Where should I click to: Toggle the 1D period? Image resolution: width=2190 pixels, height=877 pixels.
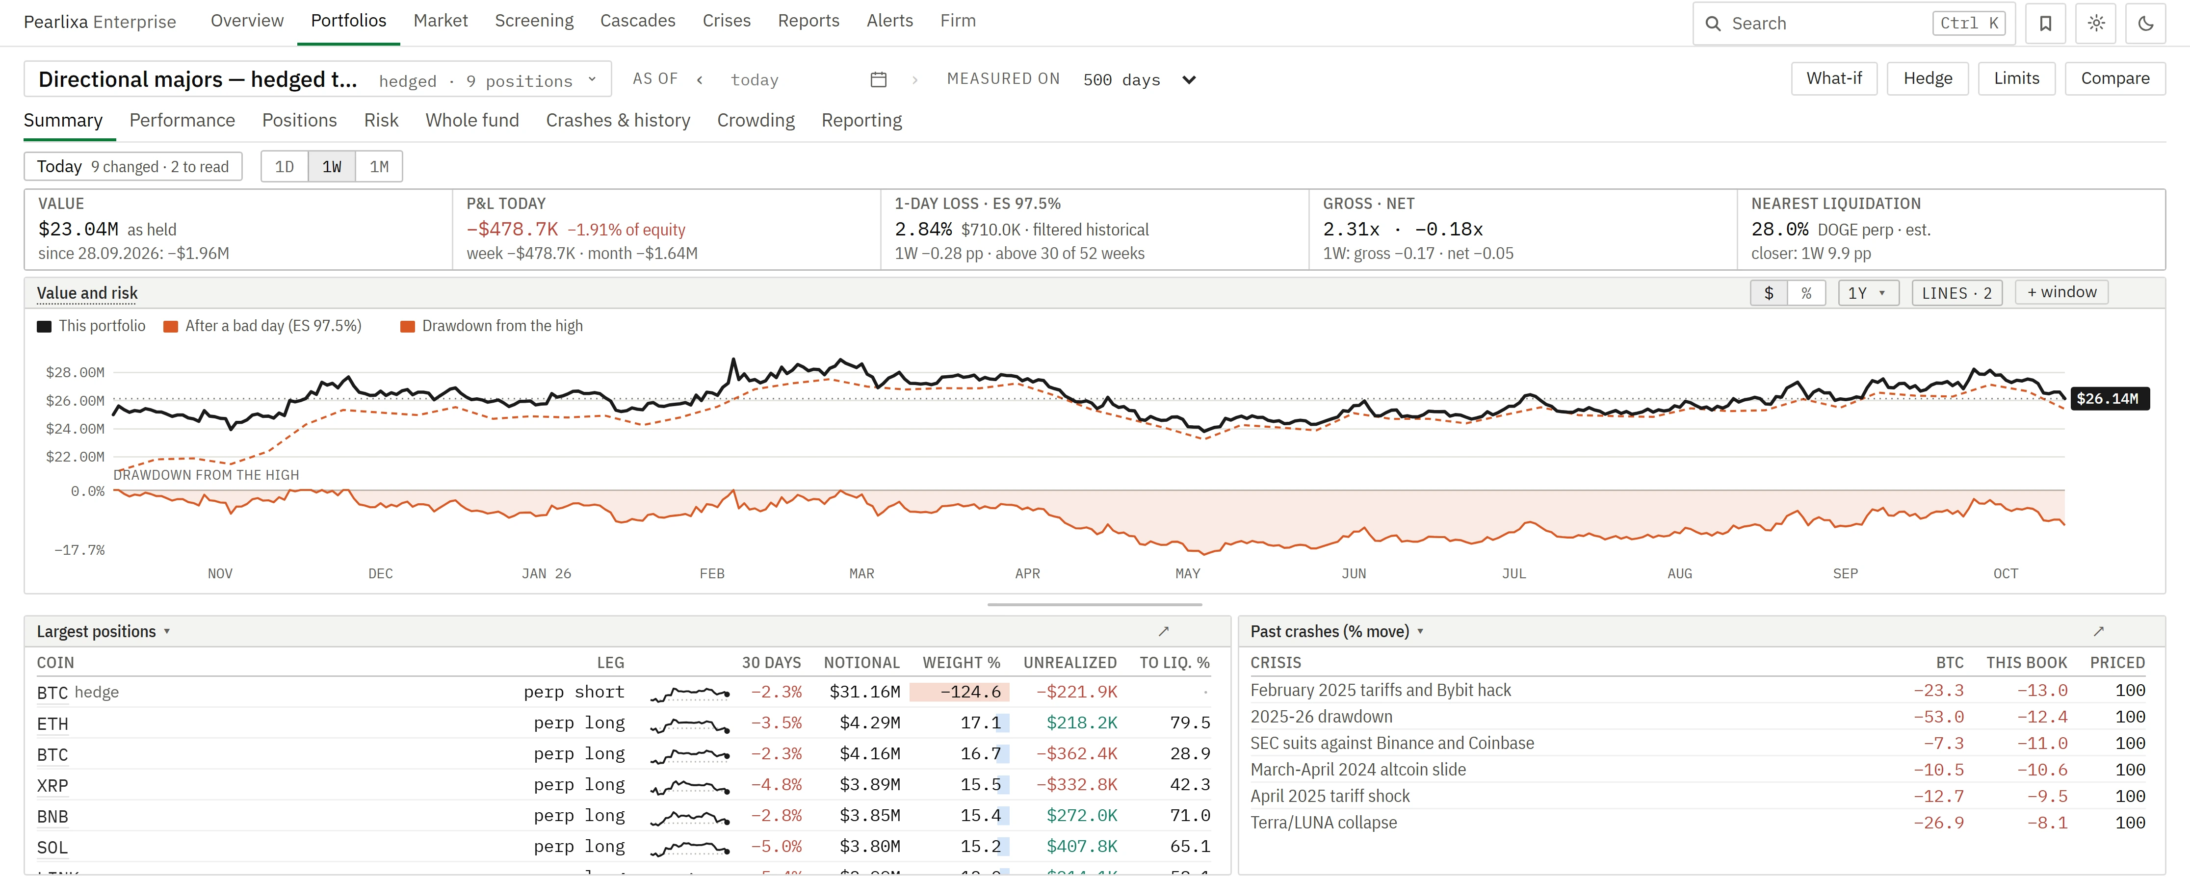click(x=284, y=167)
